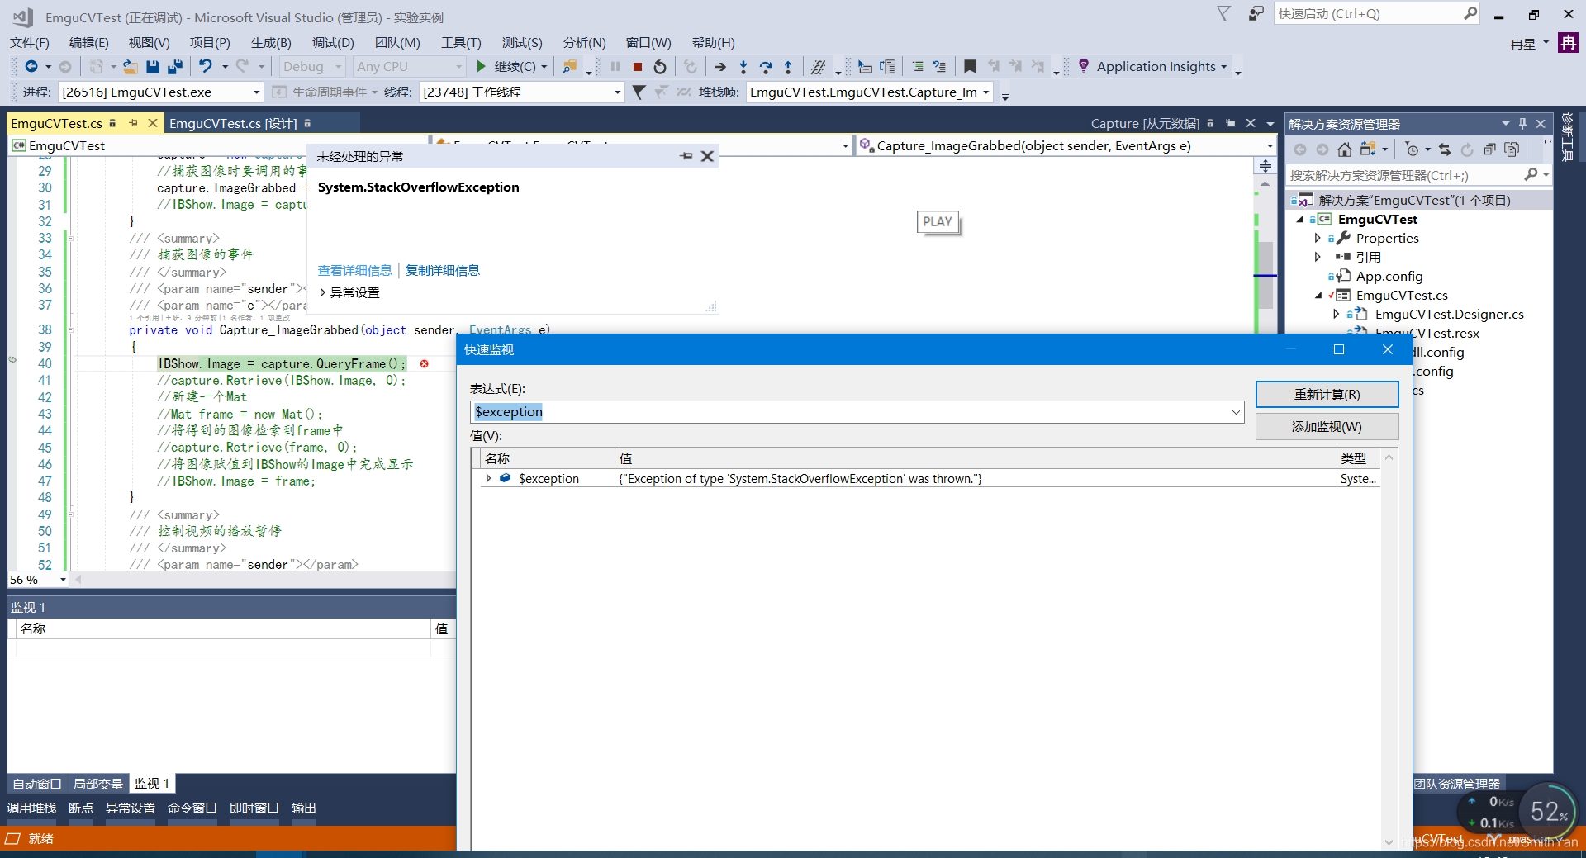The width and height of the screenshot is (1586, 858).
Task: Click the Save All icon
Action: [175, 67]
